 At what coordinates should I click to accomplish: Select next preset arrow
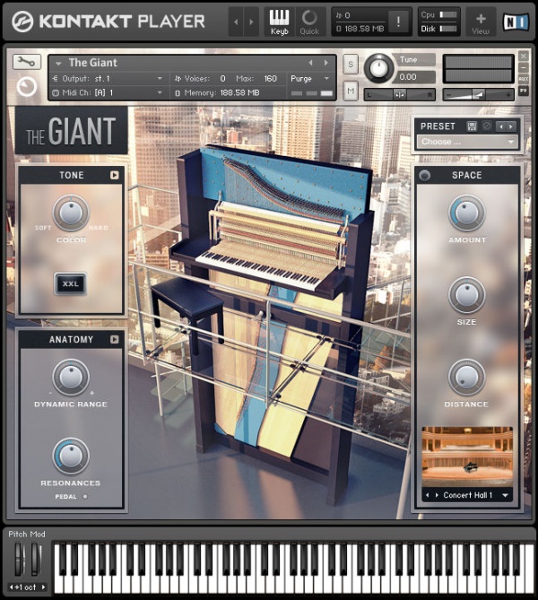click(x=511, y=126)
